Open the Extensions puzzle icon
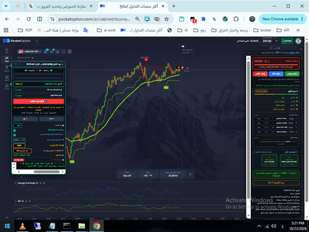Image resolution: width=309 pixels, height=232 pixels. click(236, 19)
